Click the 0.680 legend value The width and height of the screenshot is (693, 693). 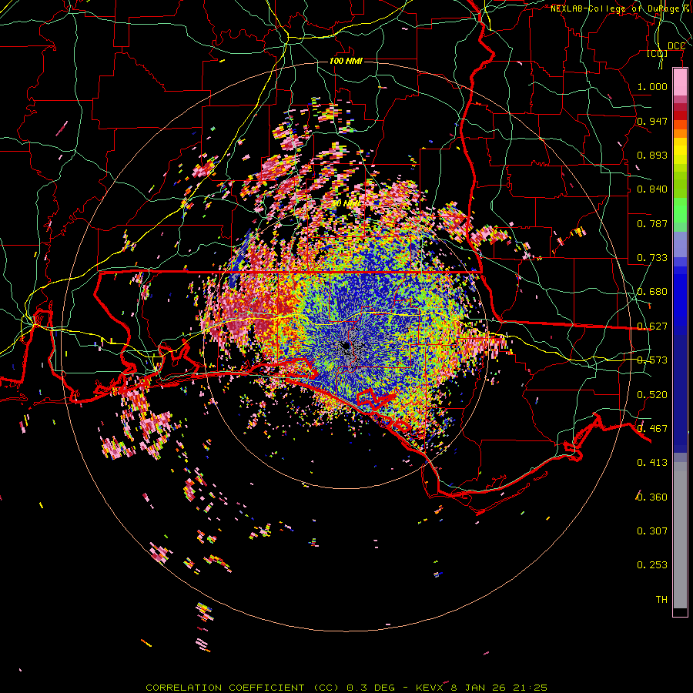652,292
